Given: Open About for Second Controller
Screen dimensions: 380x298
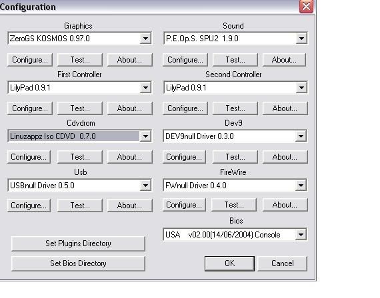Looking at the screenshot, I should click(285, 108).
